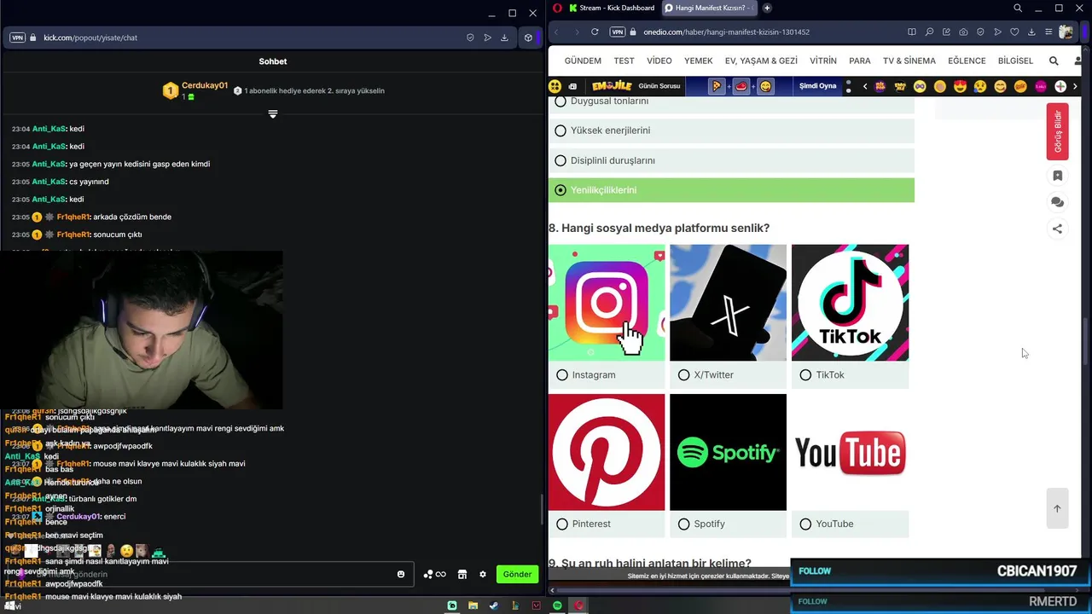Open File Explorer from the taskbar
Viewport: 1092px width, 614px height.
click(x=473, y=605)
